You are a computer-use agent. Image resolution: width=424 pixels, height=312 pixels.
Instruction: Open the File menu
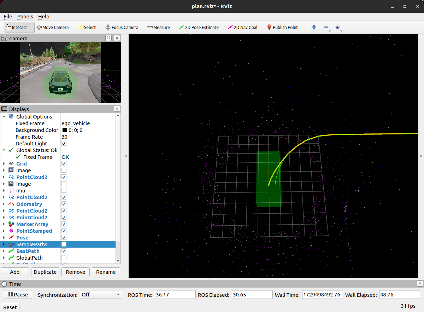click(x=8, y=17)
